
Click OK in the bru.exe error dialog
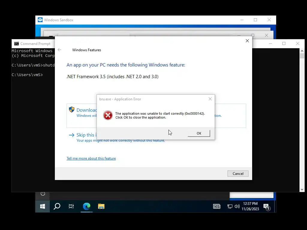pos(199,133)
